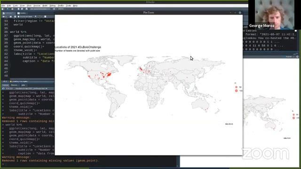301x169 pixels.
Task: Click the R logo icon in console header
Action: coord(3,89)
